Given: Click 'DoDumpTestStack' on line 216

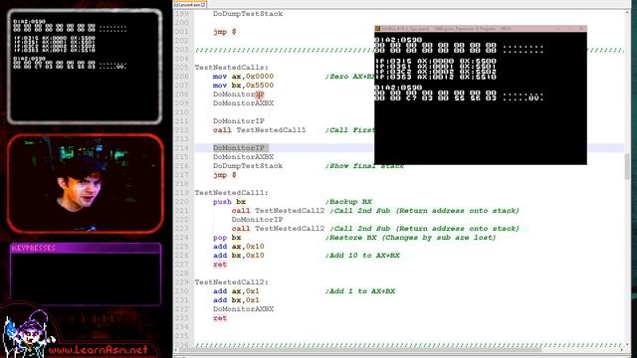Looking at the screenshot, I should pos(248,166).
